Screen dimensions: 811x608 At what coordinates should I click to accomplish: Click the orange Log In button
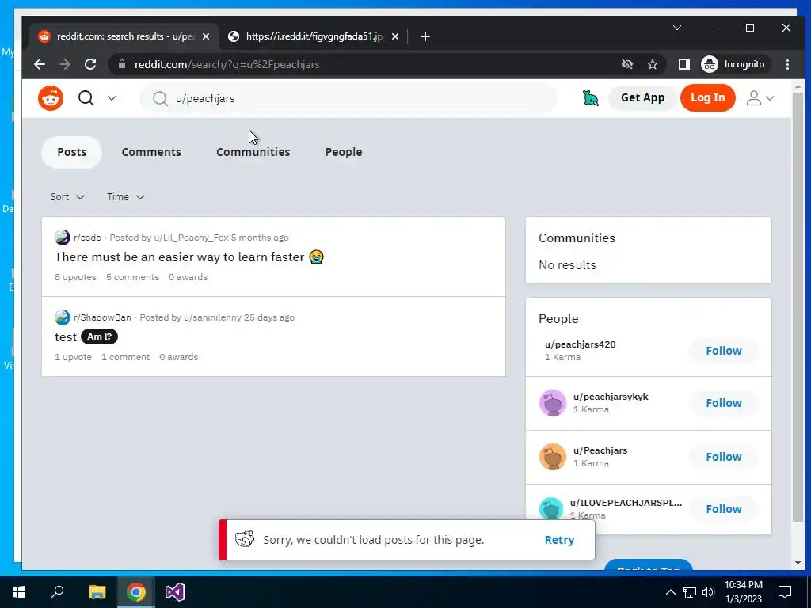tap(707, 97)
